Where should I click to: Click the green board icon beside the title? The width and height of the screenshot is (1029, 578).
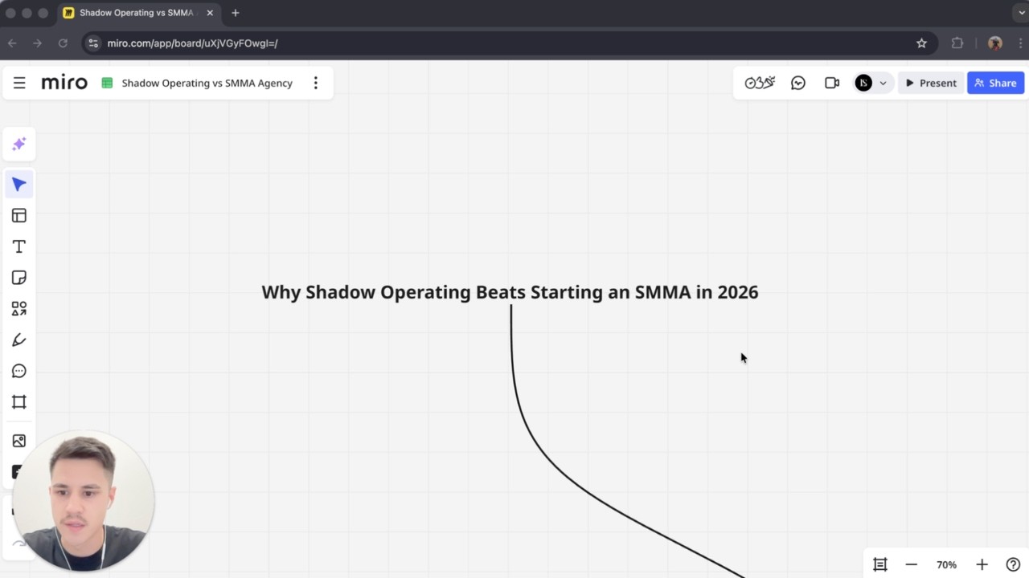coord(107,83)
